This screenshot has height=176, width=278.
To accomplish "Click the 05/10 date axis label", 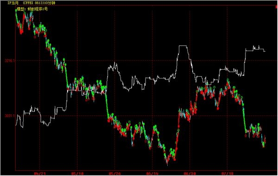I will (x=77, y=174).
